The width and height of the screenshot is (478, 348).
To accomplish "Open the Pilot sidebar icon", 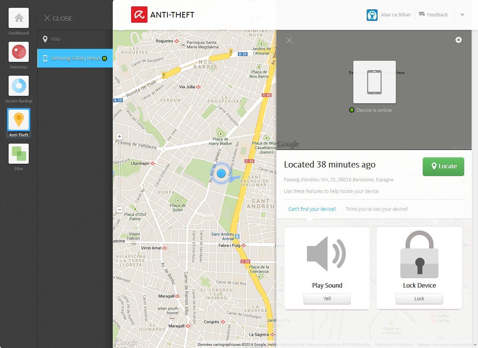I will coord(19,154).
